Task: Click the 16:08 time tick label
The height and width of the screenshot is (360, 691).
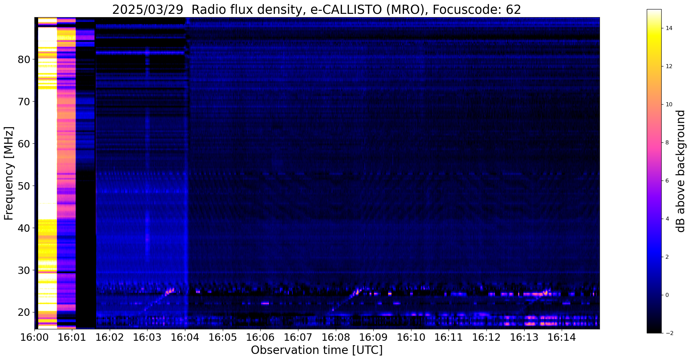Action: 336,337
